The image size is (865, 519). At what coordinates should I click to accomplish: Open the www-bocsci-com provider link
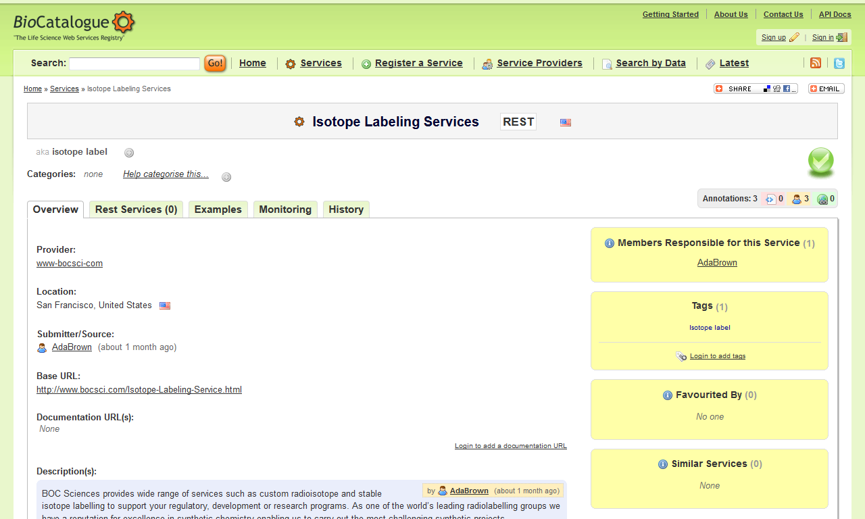(x=70, y=264)
